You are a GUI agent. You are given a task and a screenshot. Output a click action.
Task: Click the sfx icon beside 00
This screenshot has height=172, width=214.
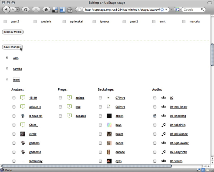click(164, 98)
